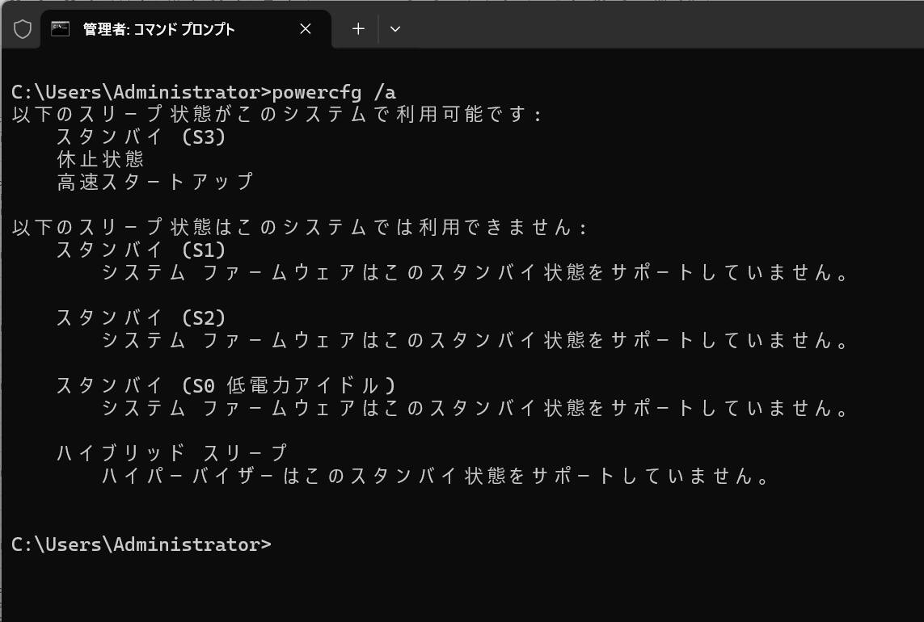
Task: Click the スタンバイ (S3) line
Action: (x=141, y=137)
